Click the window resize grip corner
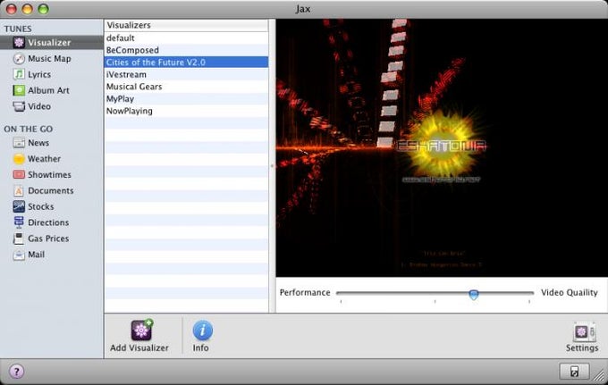The width and height of the screenshot is (608, 385). [601, 377]
